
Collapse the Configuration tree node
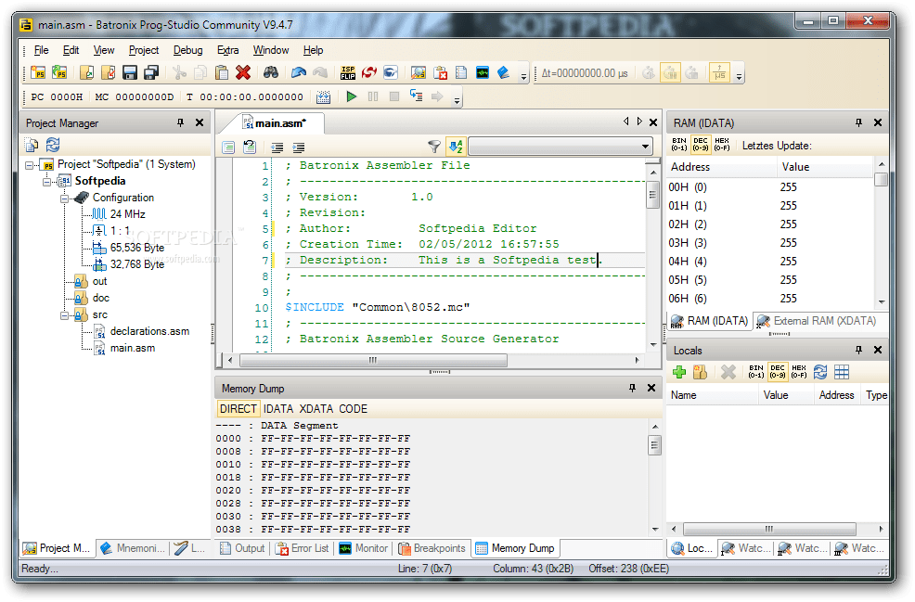[x=64, y=199]
